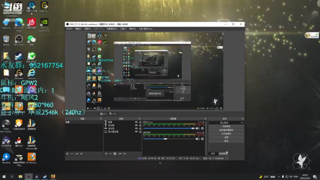The height and width of the screenshot is (180, 320).
Task: Switch to the Controls tab at the bottom
Action: click(x=213, y=154)
